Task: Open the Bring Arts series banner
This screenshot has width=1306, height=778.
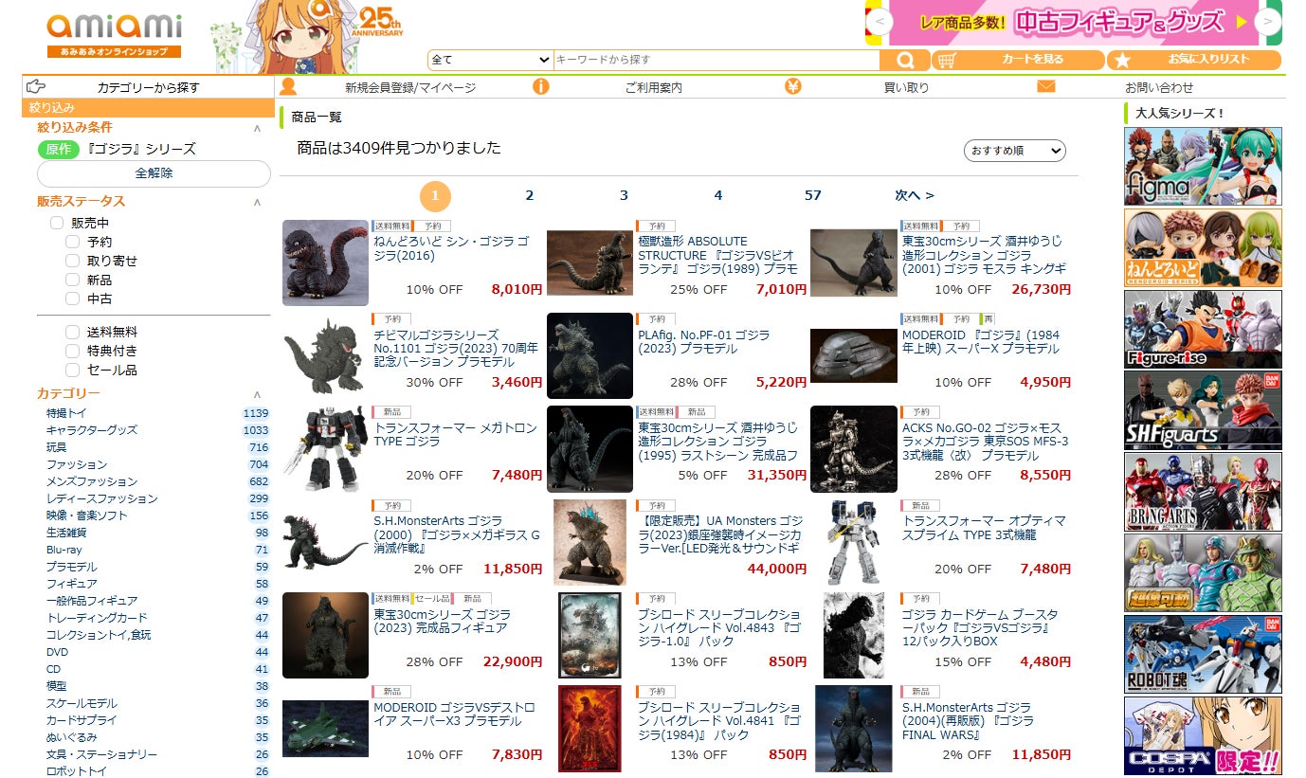Action: pos(1203,492)
